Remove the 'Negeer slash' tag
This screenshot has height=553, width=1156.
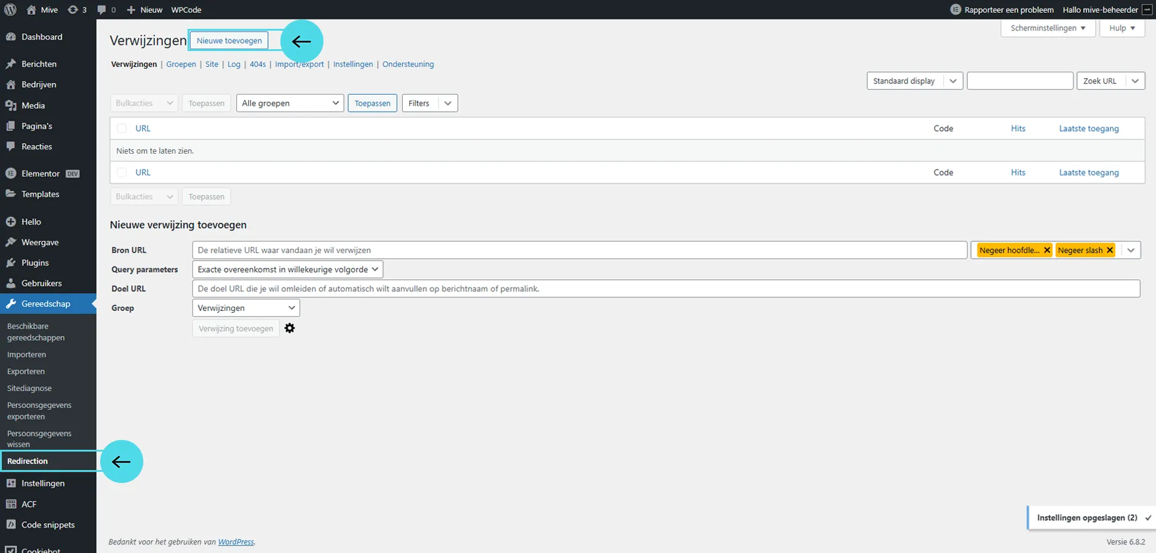pyautogui.click(x=1110, y=250)
